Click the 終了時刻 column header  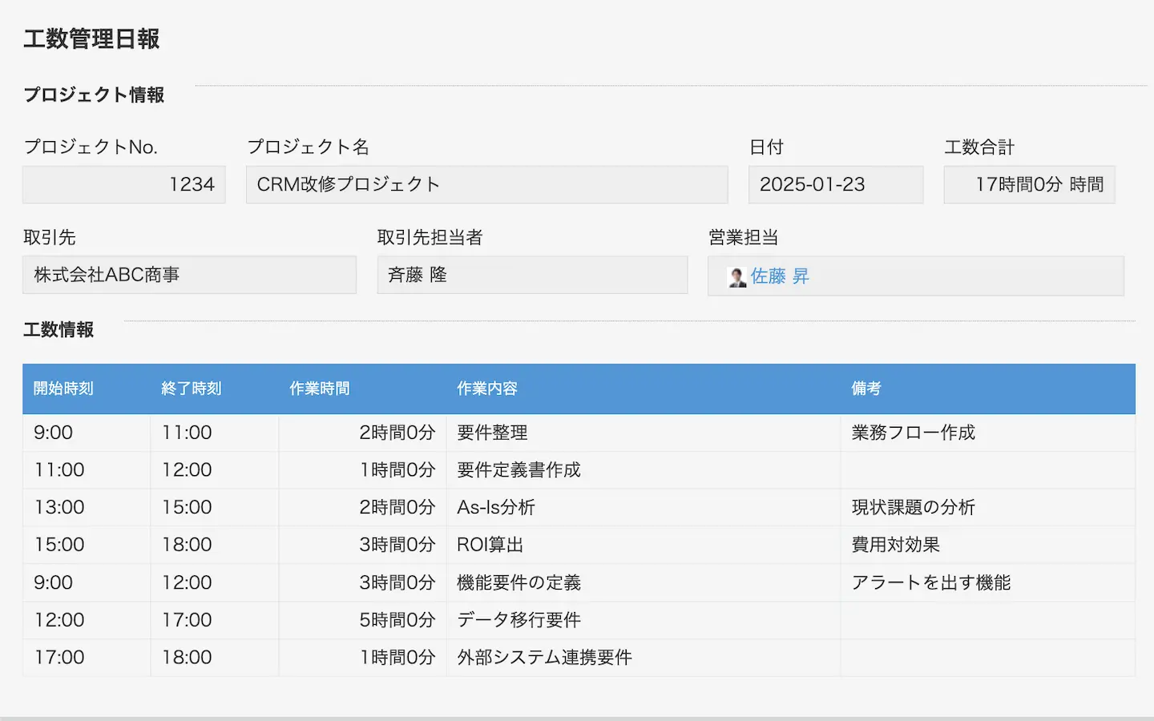point(191,389)
